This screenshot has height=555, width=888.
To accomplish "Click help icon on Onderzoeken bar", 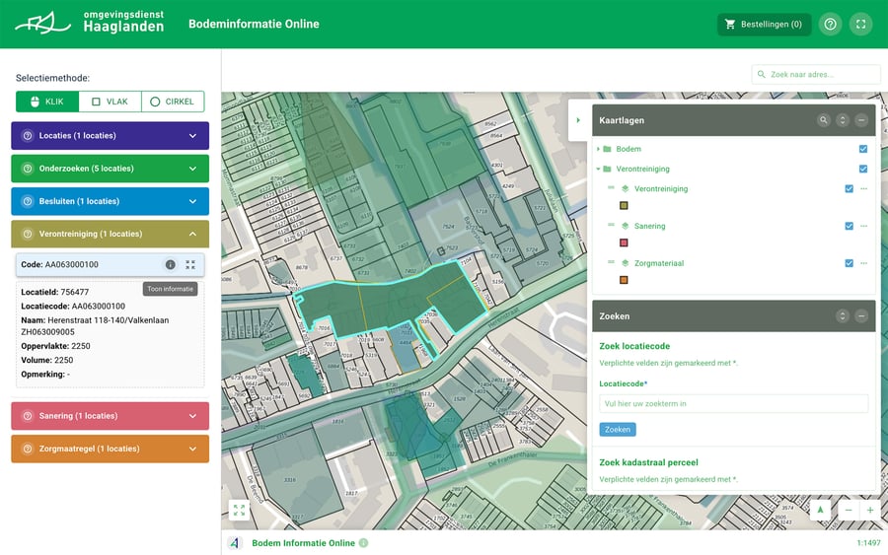I will [x=28, y=169].
